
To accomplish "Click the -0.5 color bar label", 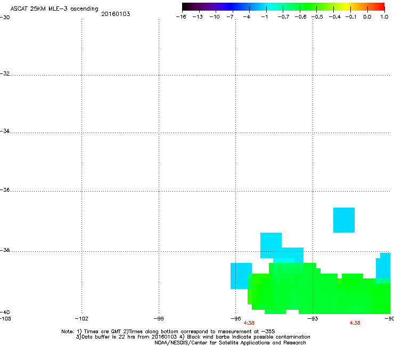I will [317, 17].
